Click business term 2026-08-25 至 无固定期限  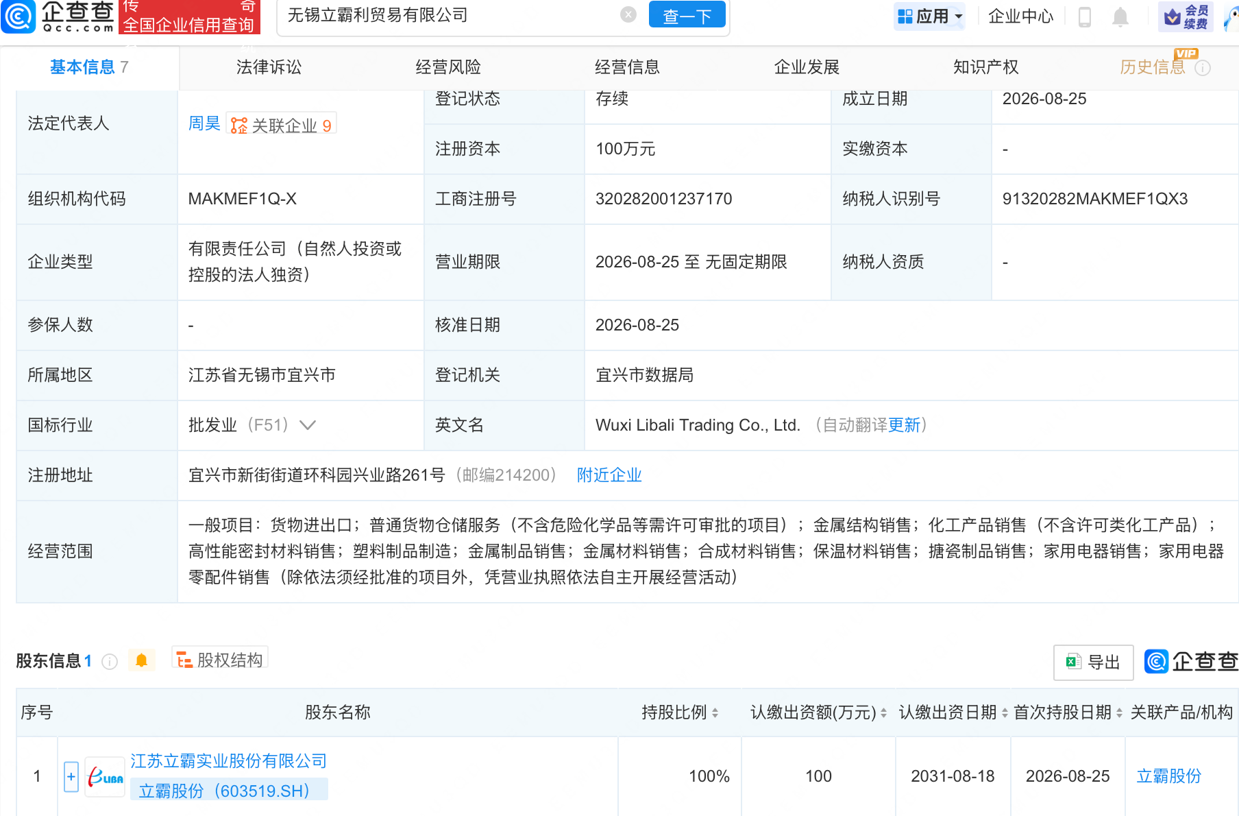691,262
